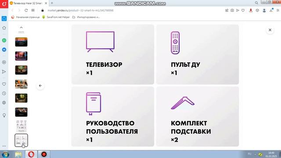Open bookmarks heart icon in the sidebar

[x=4, y=84]
